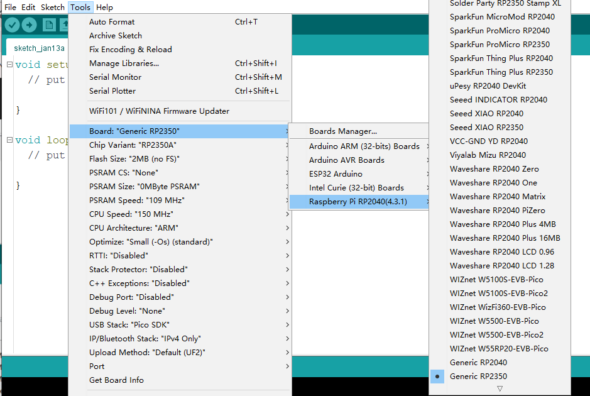Select the Generic RP2040 board
This screenshot has width=590, height=396.
tap(500, 363)
